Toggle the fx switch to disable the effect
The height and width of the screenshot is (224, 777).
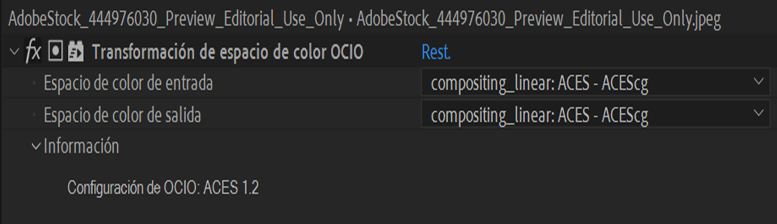[x=34, y=51]
